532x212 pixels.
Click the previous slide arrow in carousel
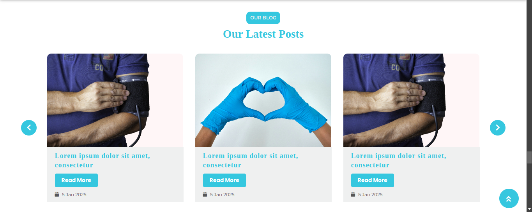click(29, 128)
